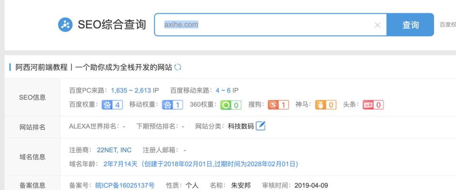Select the review date 2019-04-09

(x=311, y=185)
